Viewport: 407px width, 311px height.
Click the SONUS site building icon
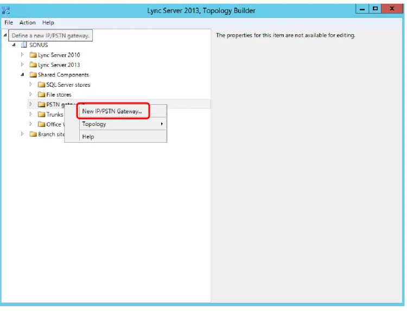pyautogui.click(x=24, y=45)
